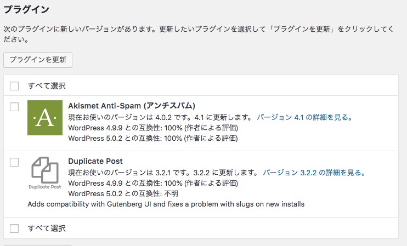407x246 pixels.
Task: Click the プラグイン page heading
Action: 26,10
